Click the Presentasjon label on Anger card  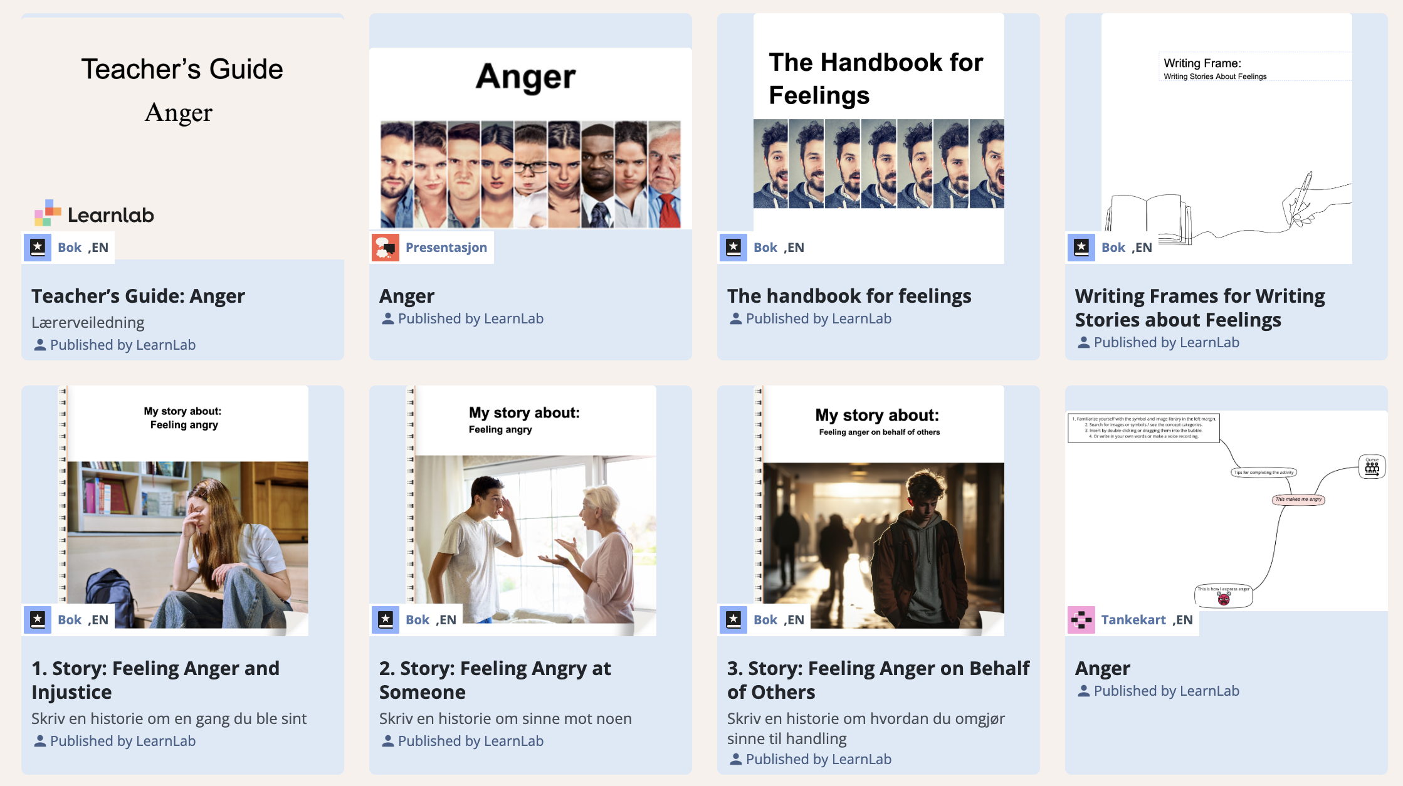pos(446,248)
